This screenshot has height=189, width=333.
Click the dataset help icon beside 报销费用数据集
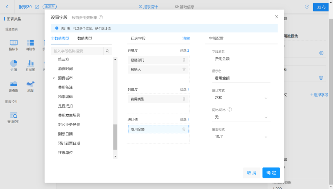tap(101, 17)
